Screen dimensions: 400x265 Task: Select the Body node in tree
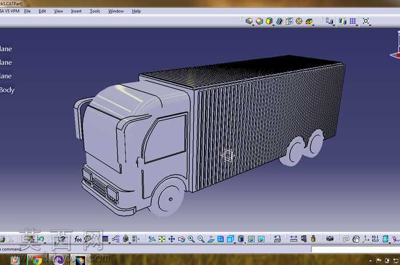coord(7,90)
